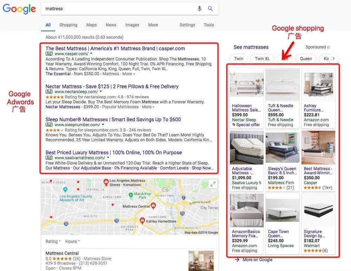Open Nectar Mattress ad headline link
This screenshot has height=271, width=351.
coord(112,86)
